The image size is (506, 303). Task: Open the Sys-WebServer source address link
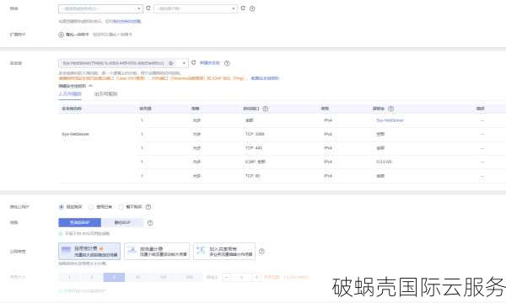(390, 120)
